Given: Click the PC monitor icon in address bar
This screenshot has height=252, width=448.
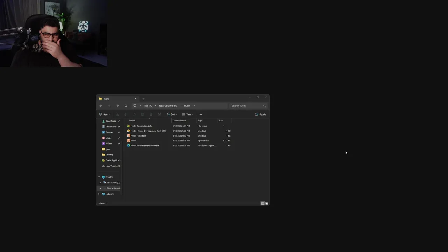Looking at the screenshot, I should 135,106.
